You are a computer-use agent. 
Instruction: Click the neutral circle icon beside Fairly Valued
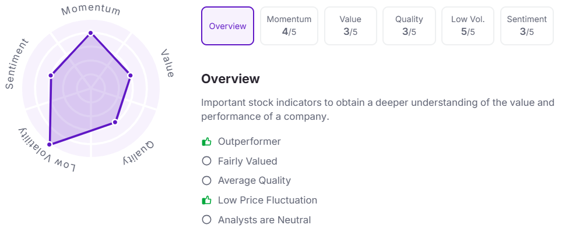coord(206,161)
